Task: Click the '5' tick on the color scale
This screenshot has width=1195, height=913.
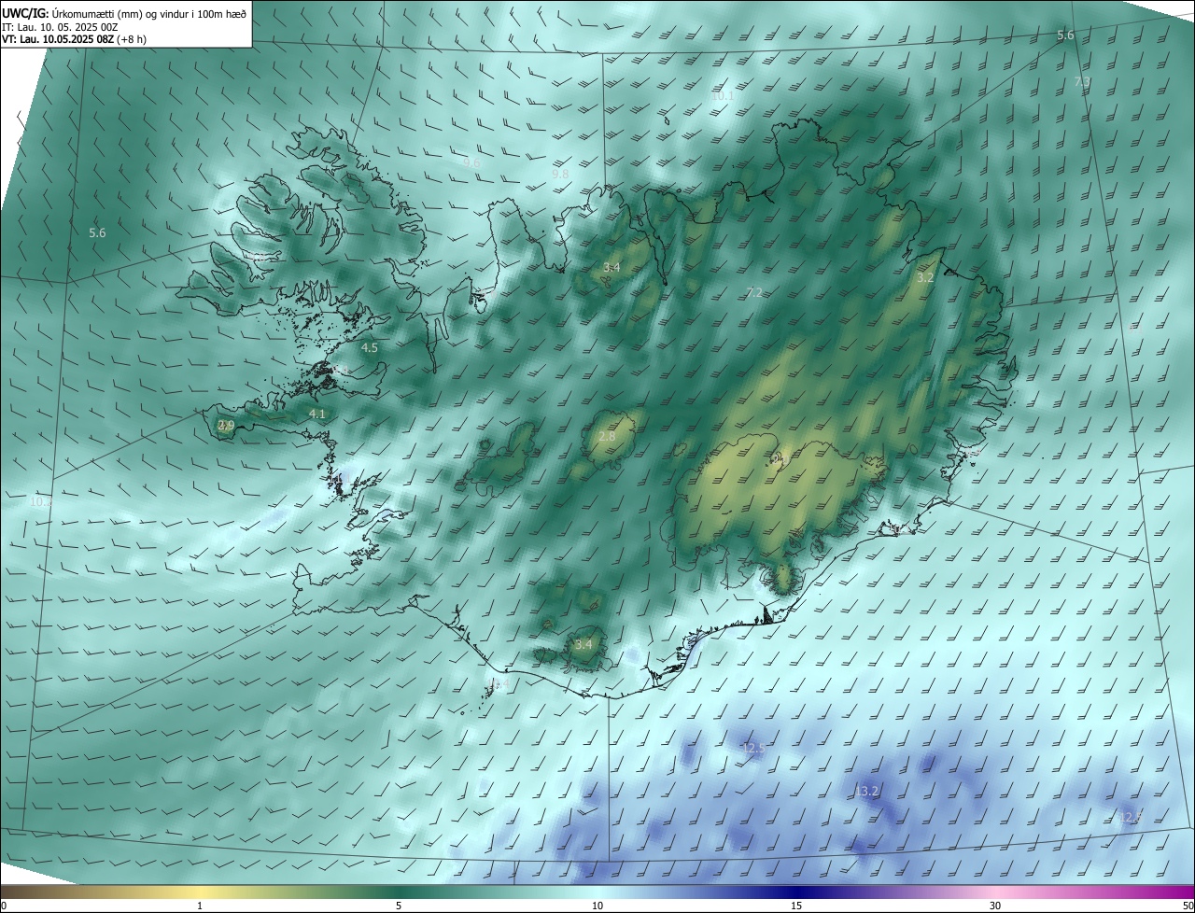Action: point(399,906)
